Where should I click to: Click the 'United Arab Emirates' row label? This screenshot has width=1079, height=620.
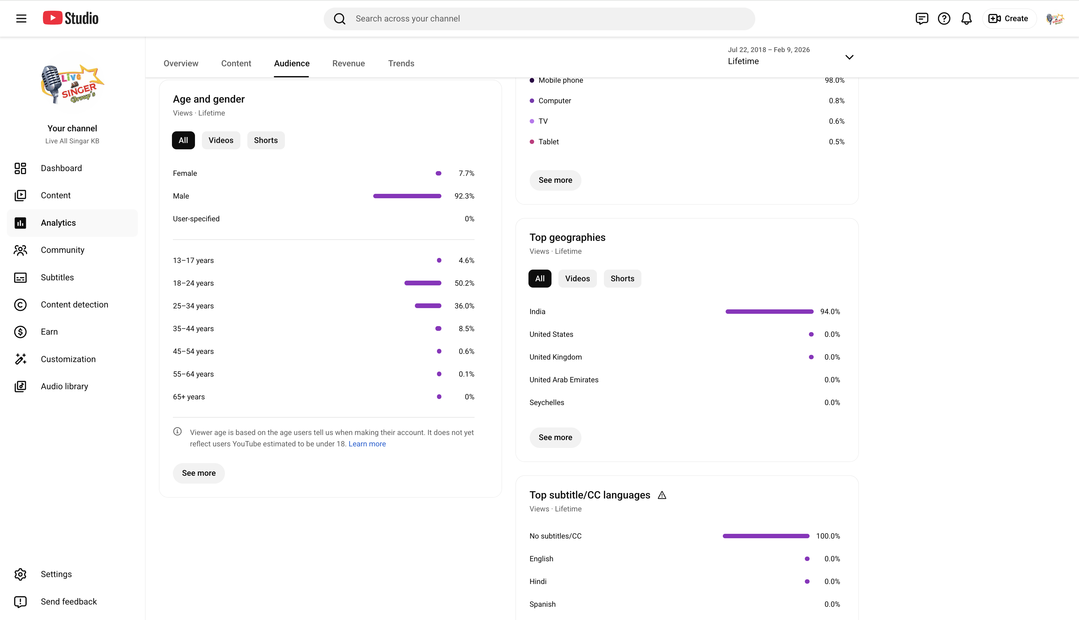pyautogui.click(x=564, y=380)
